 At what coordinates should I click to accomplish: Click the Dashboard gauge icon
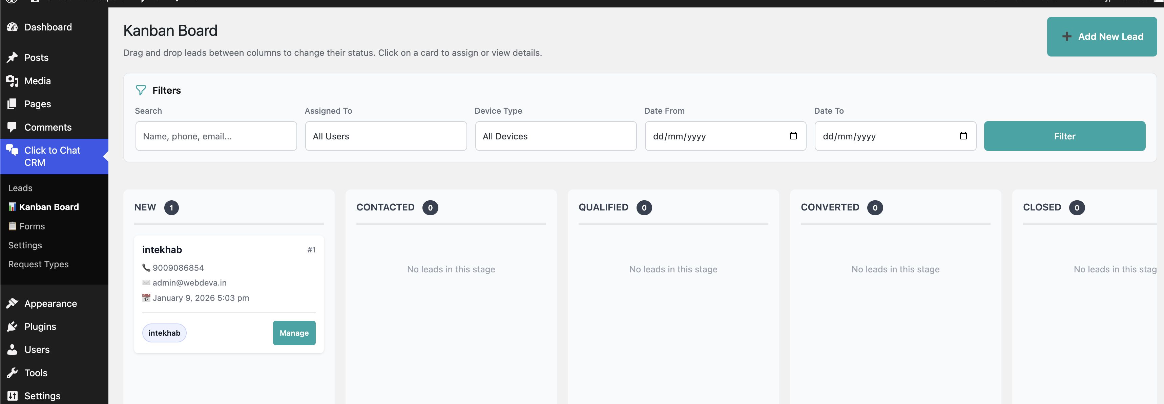[12, 27]
